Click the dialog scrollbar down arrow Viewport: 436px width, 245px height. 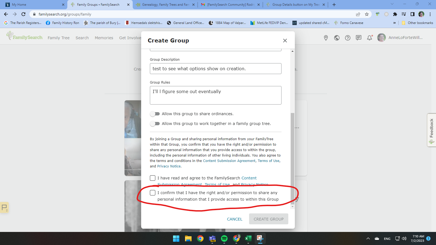tap(292, 207)
